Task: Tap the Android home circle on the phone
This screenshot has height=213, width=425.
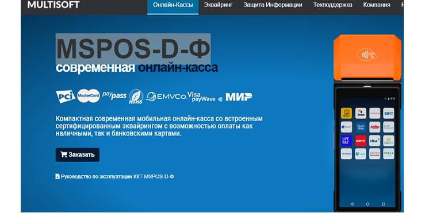Action: tap(367, 204)
